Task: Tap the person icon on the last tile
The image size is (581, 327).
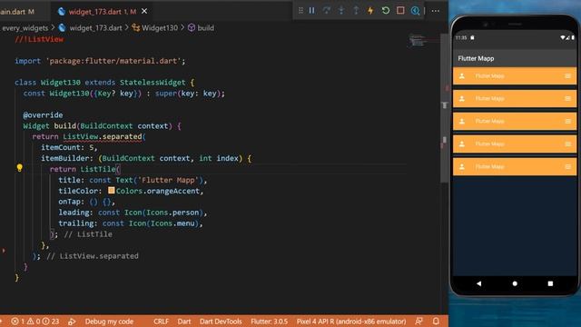Action: (x=462, y=167)
